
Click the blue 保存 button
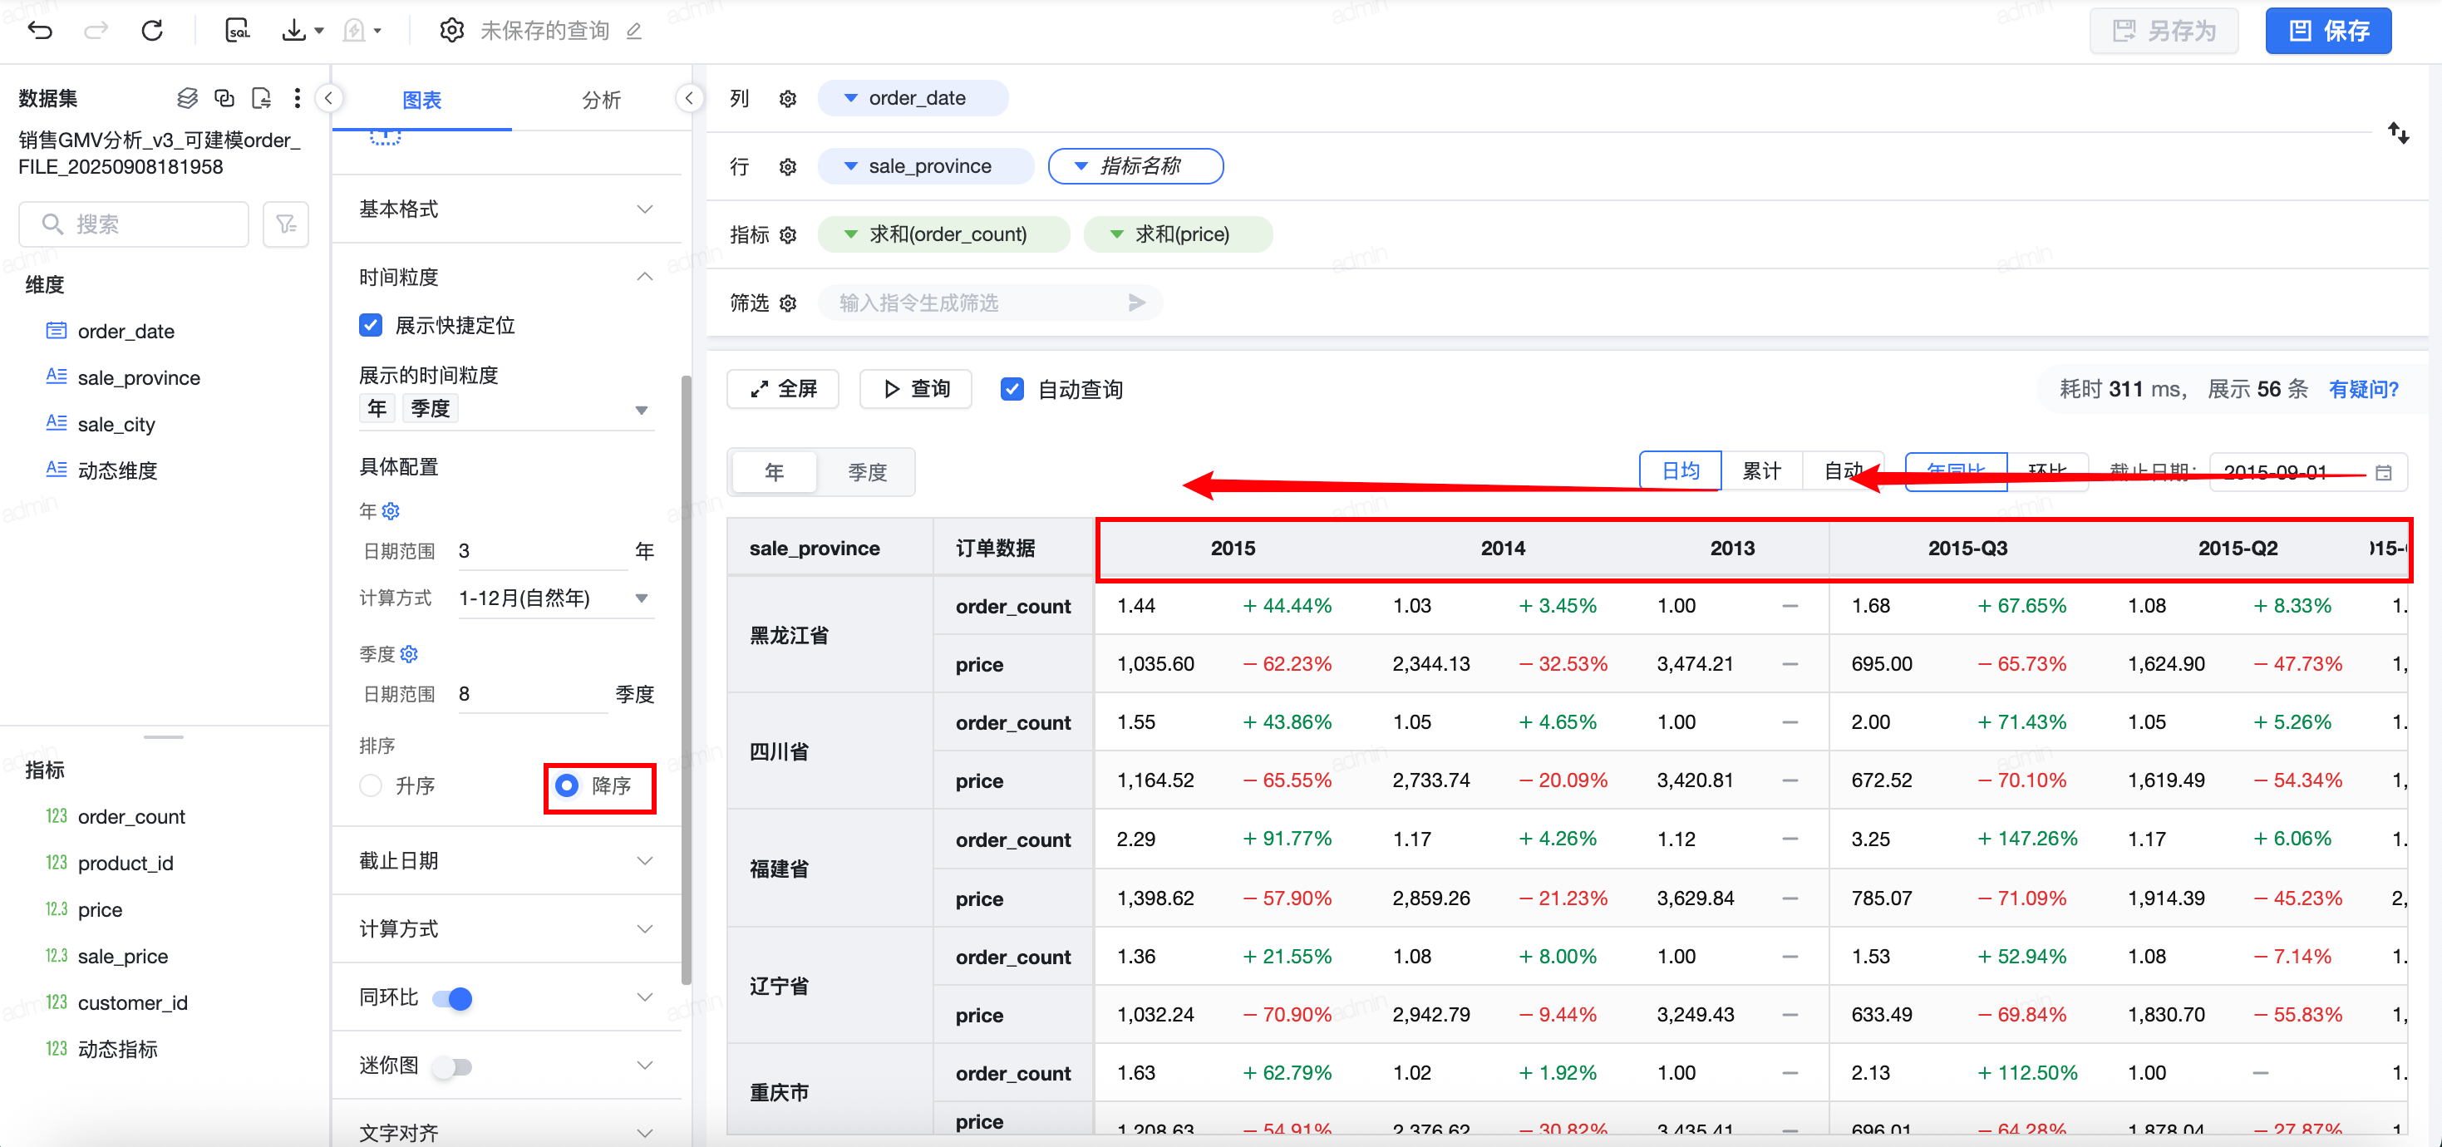(x=2327, y=30)
